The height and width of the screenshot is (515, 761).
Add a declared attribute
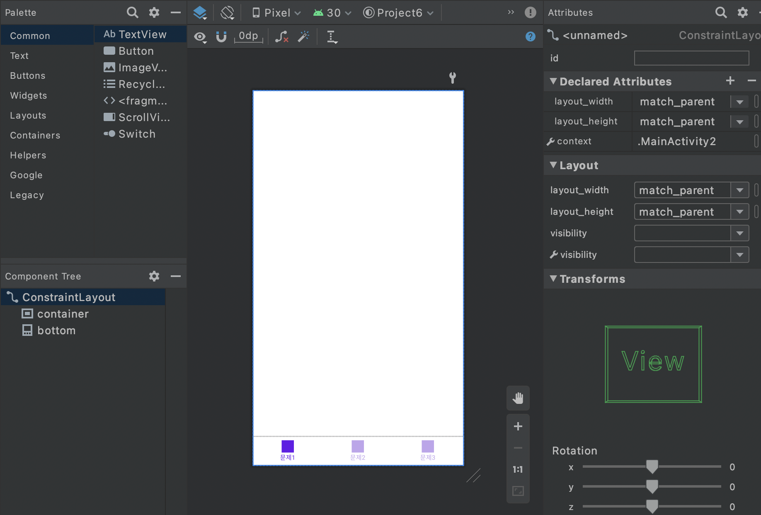[x=730, y=81]
